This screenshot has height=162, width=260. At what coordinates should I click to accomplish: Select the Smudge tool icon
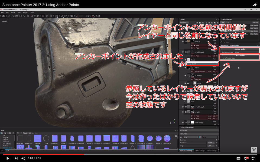[24, 16]
